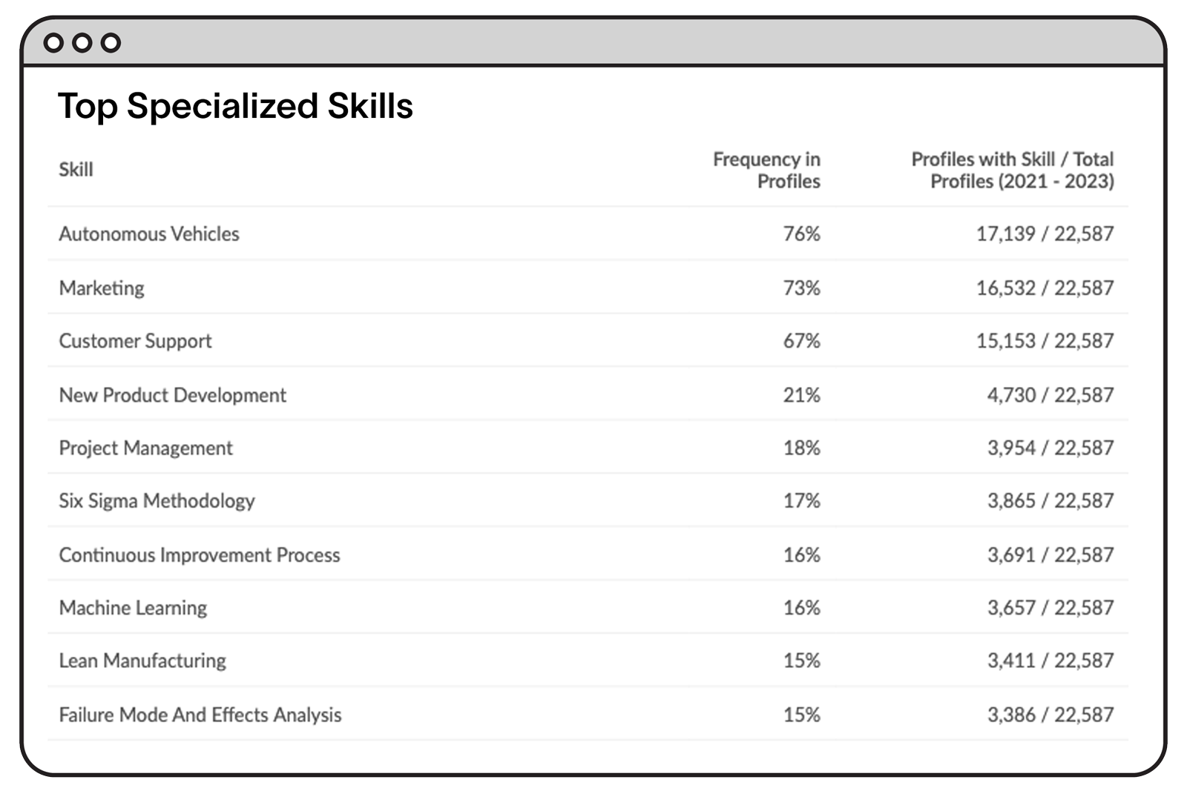Select the 3,386 / 22,587 profiles value
The height and width of the screenshot is (791, 1187).
pyautogui.click(x=1050, y=715)
